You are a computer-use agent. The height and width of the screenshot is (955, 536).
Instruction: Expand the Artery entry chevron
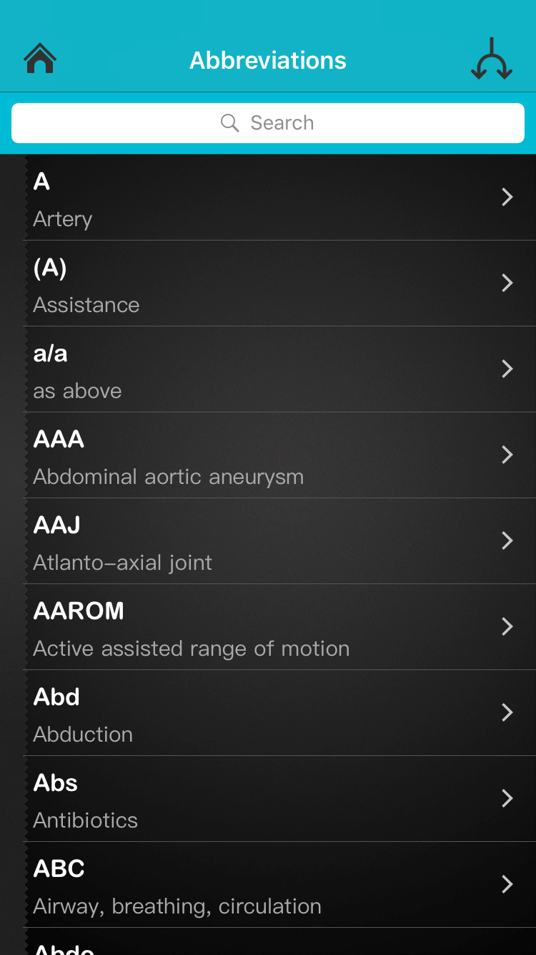tap(507, 197)
